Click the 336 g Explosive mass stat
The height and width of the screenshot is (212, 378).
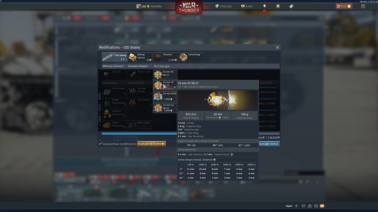245,116
